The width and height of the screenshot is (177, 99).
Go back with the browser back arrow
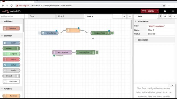3,5
